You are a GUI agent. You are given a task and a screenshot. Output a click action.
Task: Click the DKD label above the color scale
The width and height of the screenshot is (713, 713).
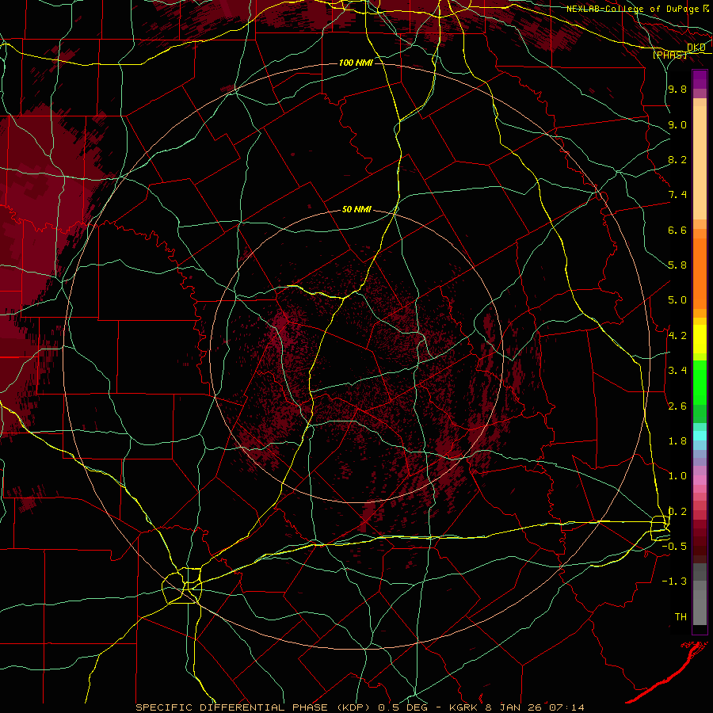pyautogui.click(x=696, y=48)
